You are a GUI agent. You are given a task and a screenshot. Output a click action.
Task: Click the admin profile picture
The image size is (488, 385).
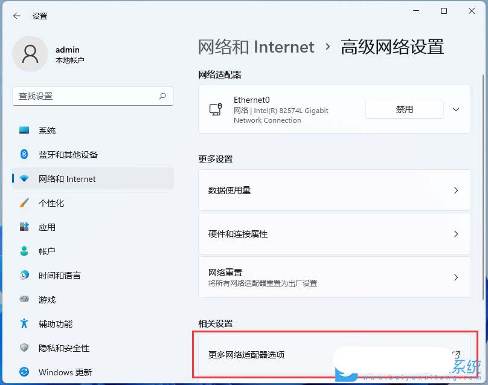[30, 54]
